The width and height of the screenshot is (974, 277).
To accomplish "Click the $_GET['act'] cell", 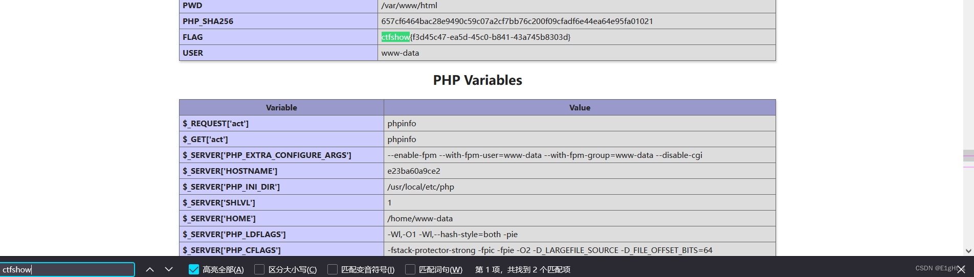I will tap(281, 139).
